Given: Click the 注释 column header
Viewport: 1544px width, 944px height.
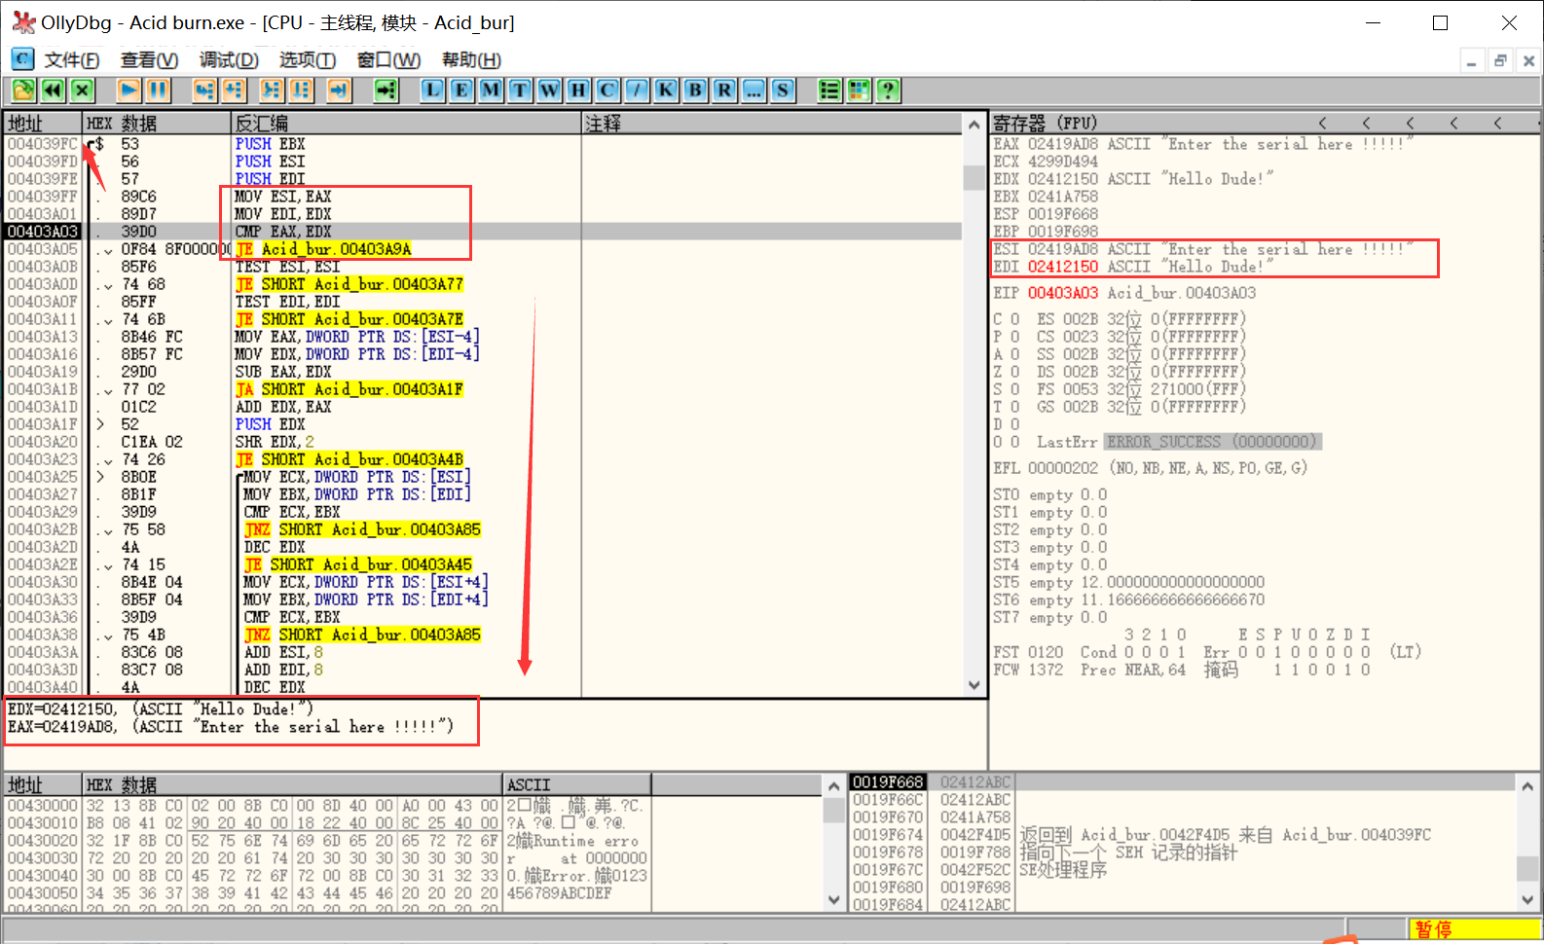Looking at the screenshot, I should (x=773, y=124).
